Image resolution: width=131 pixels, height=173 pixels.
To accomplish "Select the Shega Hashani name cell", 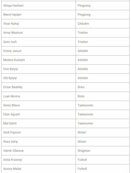I will coord(39,5).
